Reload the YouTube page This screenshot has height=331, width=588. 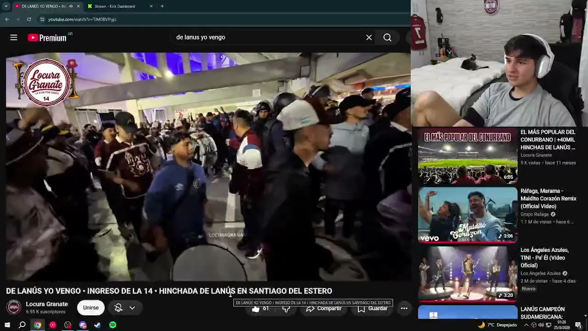29,19
